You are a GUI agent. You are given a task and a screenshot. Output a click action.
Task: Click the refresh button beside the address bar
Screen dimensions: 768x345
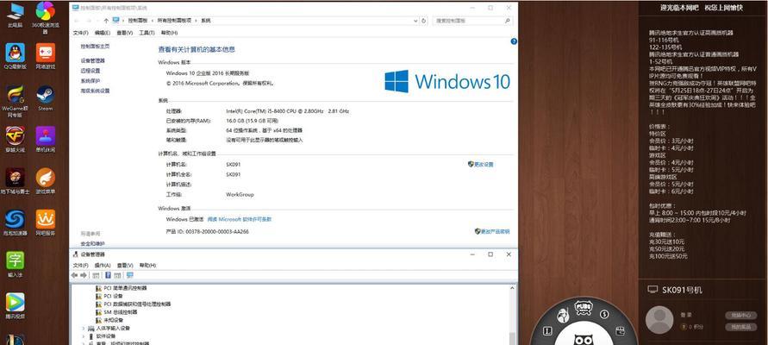(424, 21)
